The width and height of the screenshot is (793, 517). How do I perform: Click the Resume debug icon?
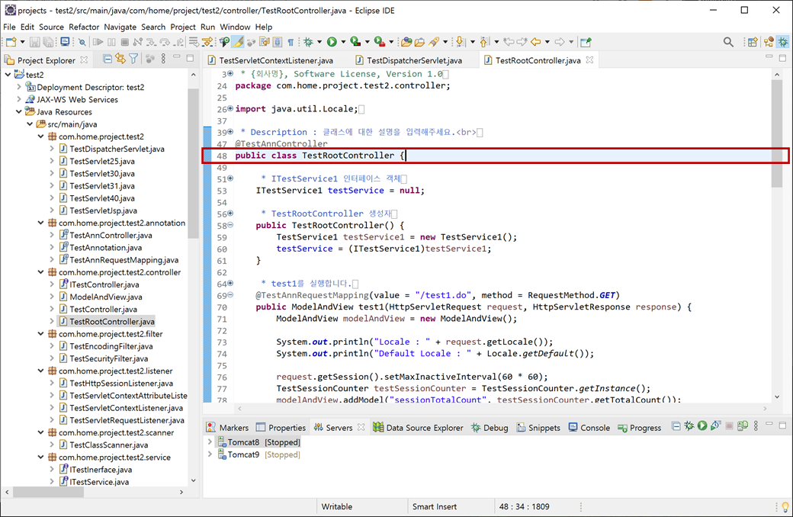98,43
